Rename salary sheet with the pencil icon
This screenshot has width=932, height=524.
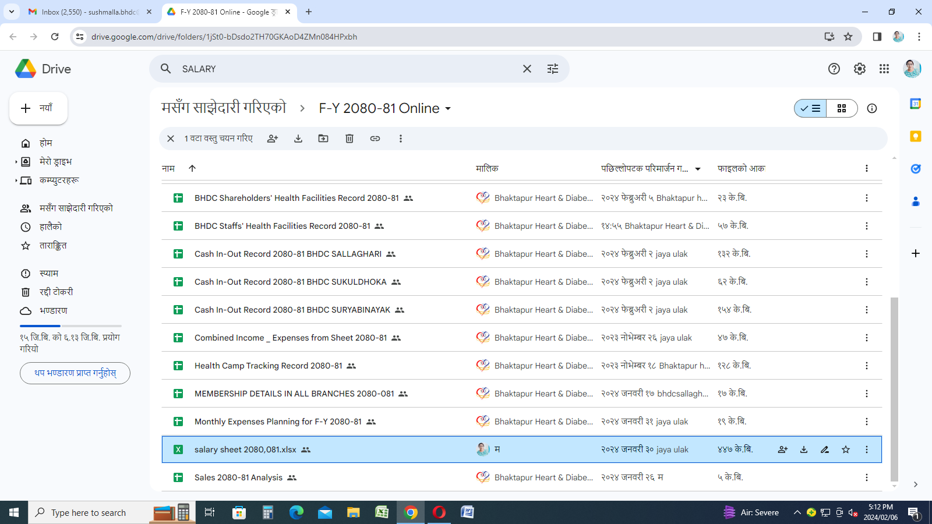825,449
